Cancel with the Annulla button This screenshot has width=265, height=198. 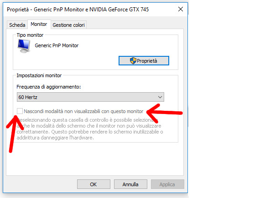click(130, 184)
